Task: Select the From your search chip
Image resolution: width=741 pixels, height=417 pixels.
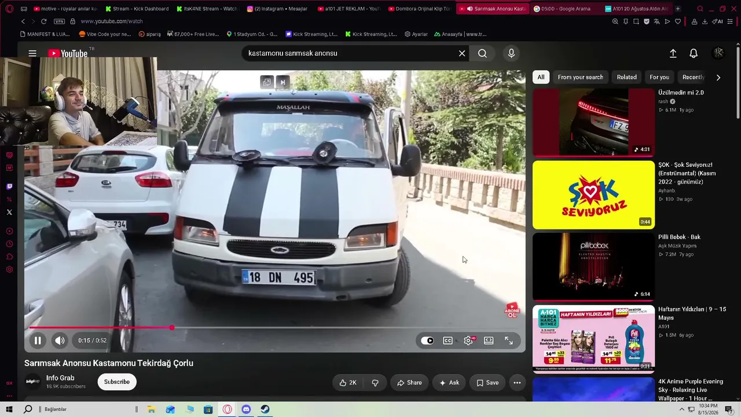Action: click(x=580, y=77)
